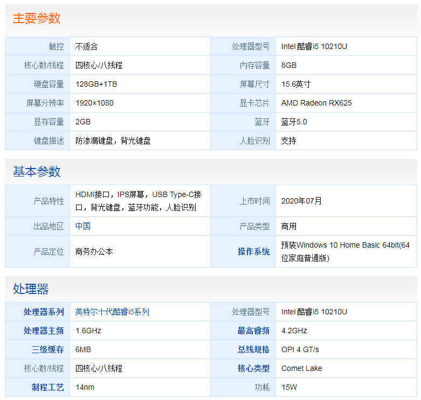
Task: Click the 8GB memory capacity value
Action: click(x=289, y=65)
